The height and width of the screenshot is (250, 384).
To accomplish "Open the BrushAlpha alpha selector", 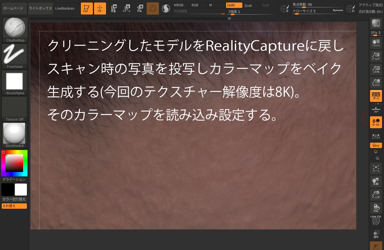I will 14,82.
